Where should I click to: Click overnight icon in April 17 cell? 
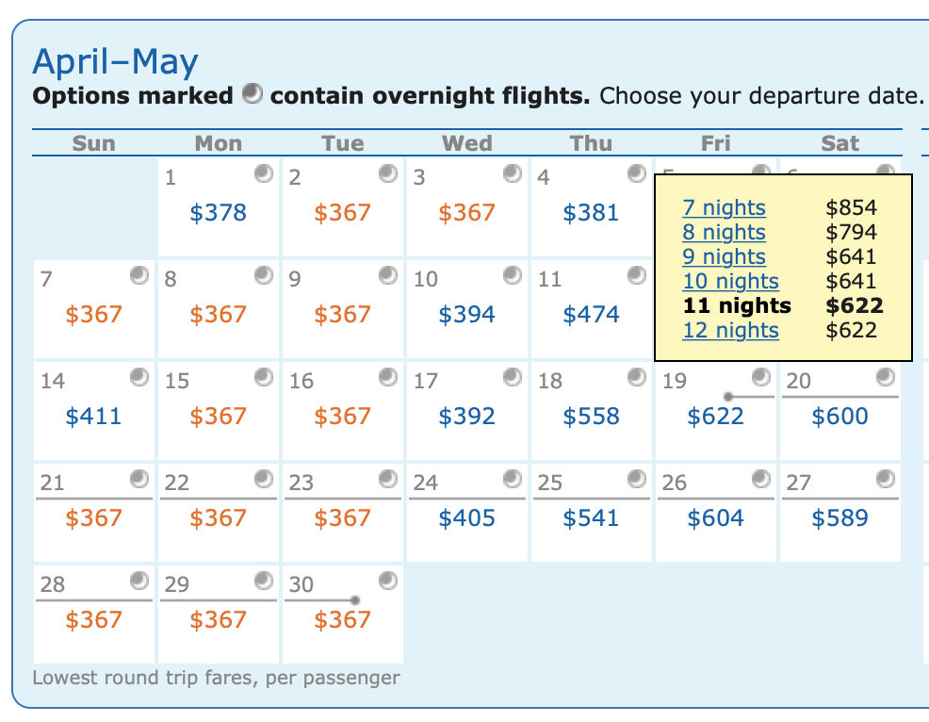point(513,378)
